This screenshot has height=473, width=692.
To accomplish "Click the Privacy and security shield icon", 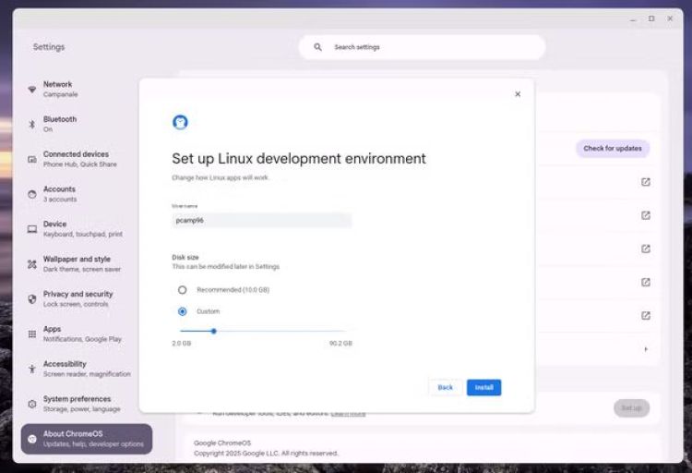I will tap(32, 299).
